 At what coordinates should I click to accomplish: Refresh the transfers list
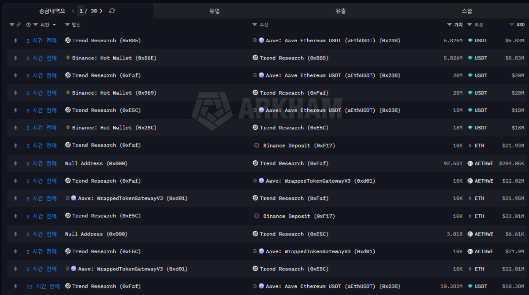[x=112, y=11]
